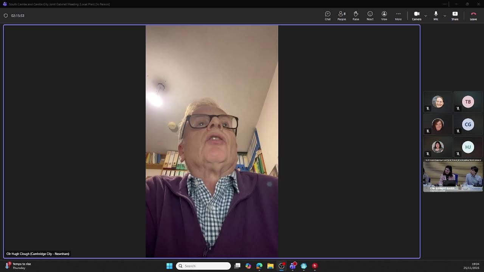Select the HJ participant tile
This screenshot has height=272, width=484.
tap(468, 147)
